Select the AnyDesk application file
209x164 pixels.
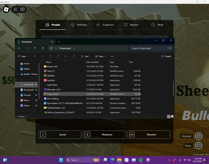(x=92, y=81)
